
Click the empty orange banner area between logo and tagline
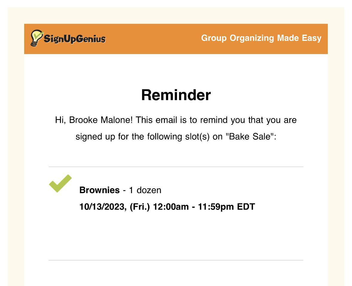pyautogui.click(x=152, y=39)
